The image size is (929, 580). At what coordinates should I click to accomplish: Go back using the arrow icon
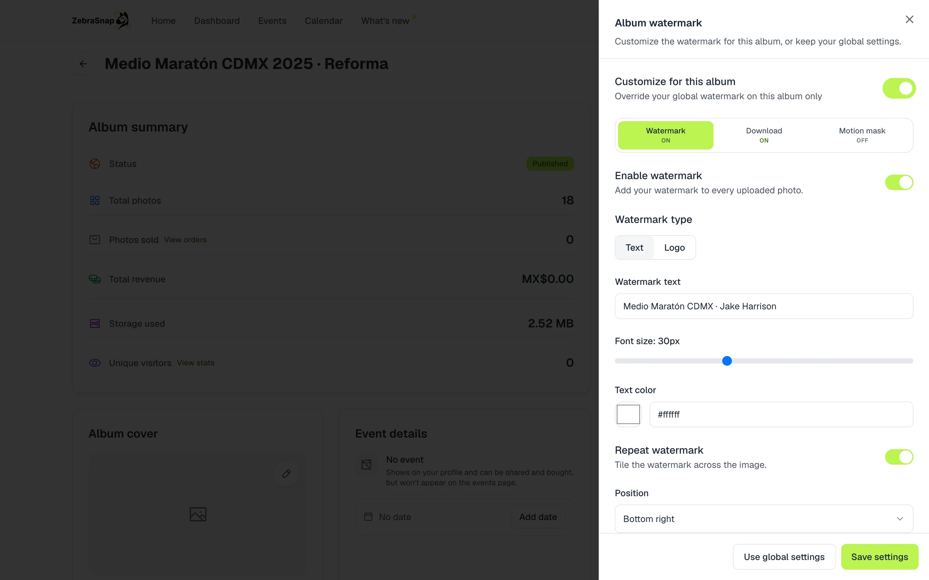click(83, 64)
